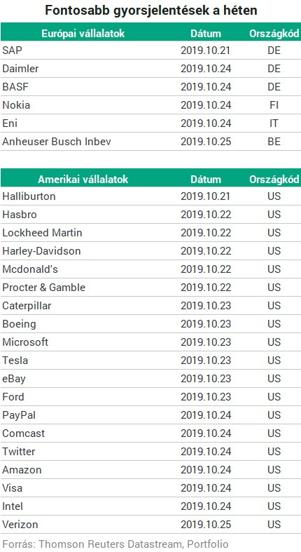The width and height of the screenshot is (301, 552).
Task: Select the Microsoft row
Action: pos(150,342)
